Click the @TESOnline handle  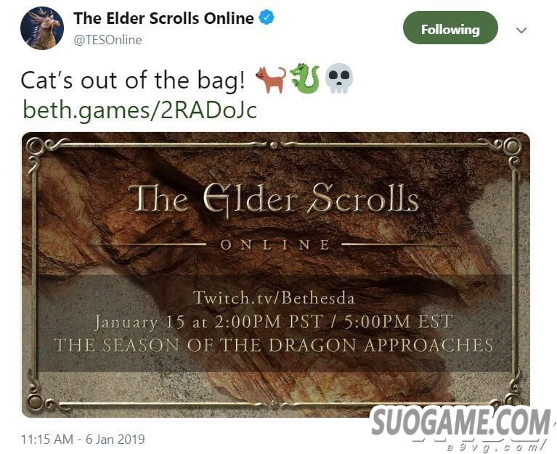click(107, 40)
